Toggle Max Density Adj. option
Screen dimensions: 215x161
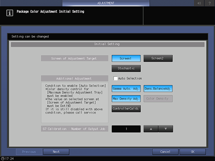coord(126,99)
